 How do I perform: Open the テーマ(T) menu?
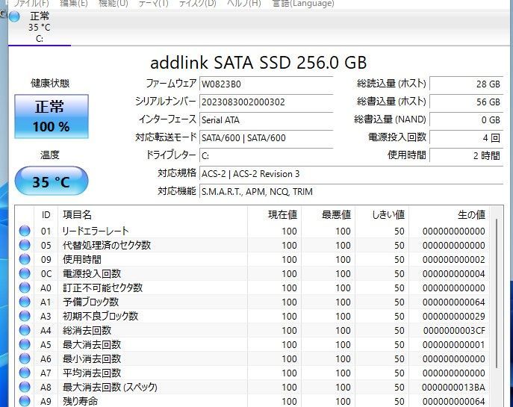pyautogui.click(x=153, y=3)
